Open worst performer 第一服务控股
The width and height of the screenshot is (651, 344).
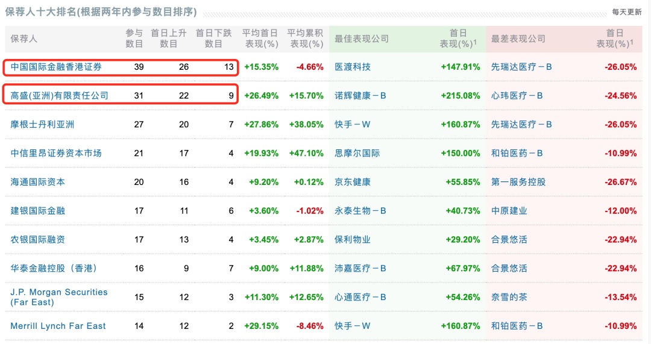pyautogui.click(x=518, y=182)
